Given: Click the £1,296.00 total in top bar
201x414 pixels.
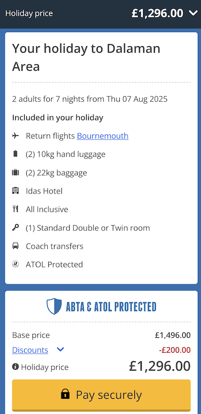Looking at the screenshot, I should (x=157, y=13).
